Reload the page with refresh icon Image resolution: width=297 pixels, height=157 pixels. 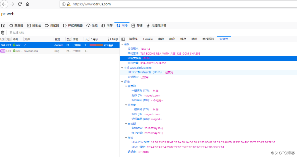tap(20, 4)
